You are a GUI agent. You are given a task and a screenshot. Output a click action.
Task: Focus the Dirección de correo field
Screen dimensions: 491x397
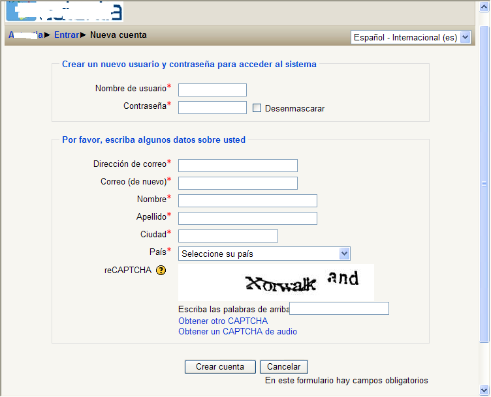(238, 166)
